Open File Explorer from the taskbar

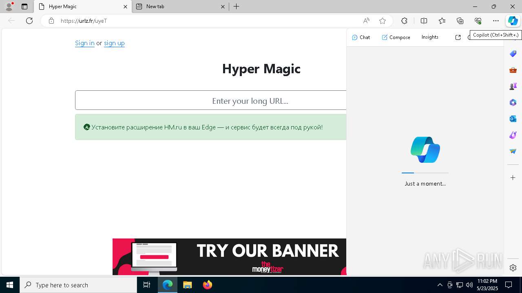point(187,285)
